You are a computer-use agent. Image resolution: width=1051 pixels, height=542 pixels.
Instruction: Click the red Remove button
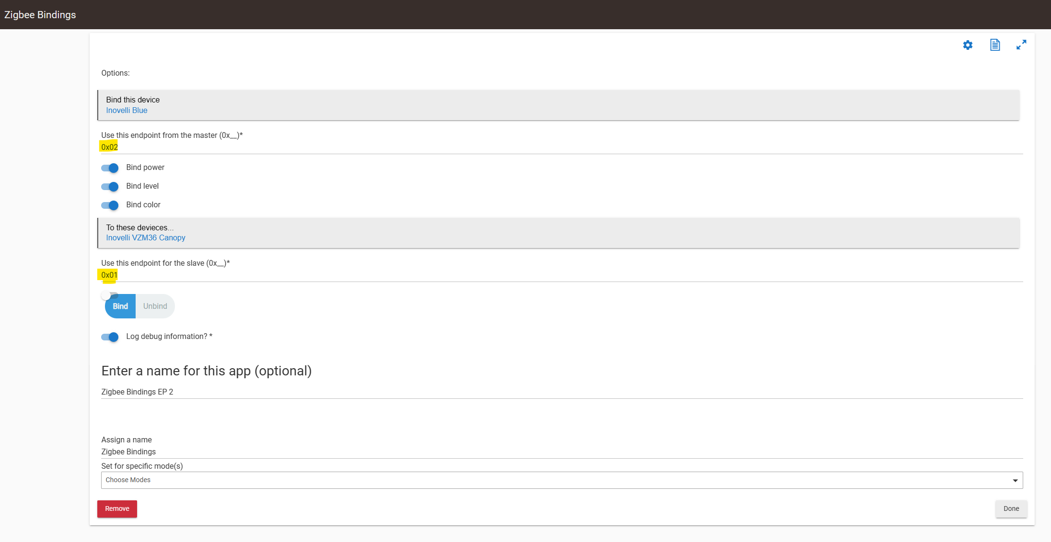117,509
